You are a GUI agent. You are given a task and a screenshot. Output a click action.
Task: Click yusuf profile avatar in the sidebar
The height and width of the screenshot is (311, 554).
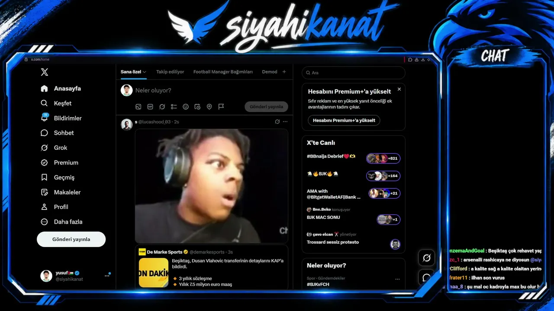(46, 276)
